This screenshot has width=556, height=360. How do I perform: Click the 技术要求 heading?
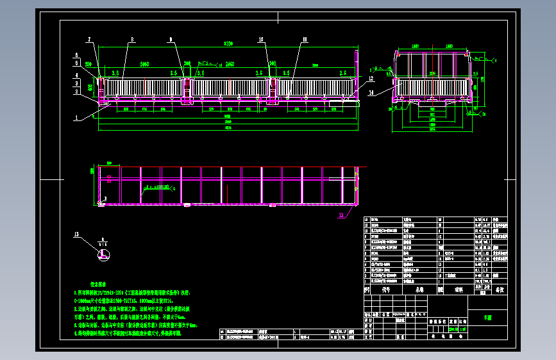pos(98,284)
